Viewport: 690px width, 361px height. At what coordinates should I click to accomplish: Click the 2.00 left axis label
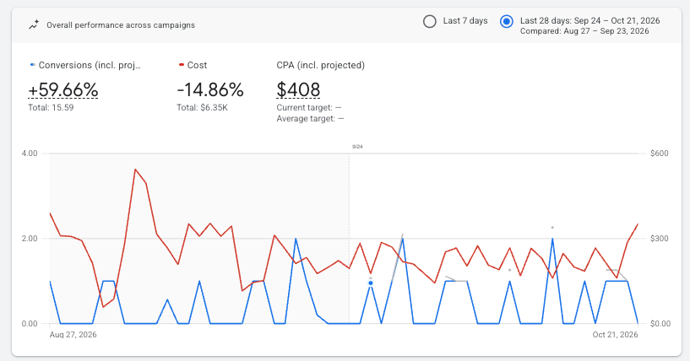pyautogui.click(x=30, y=239)
